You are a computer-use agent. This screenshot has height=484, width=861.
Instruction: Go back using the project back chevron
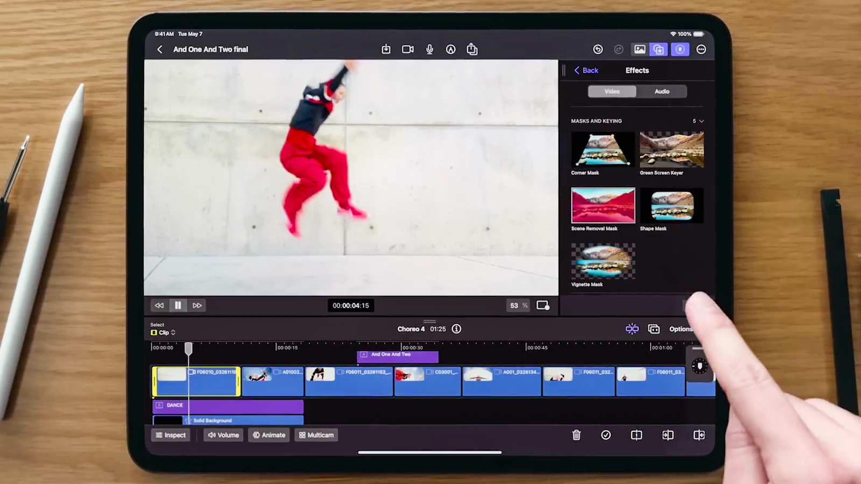[x=160, y=49]
